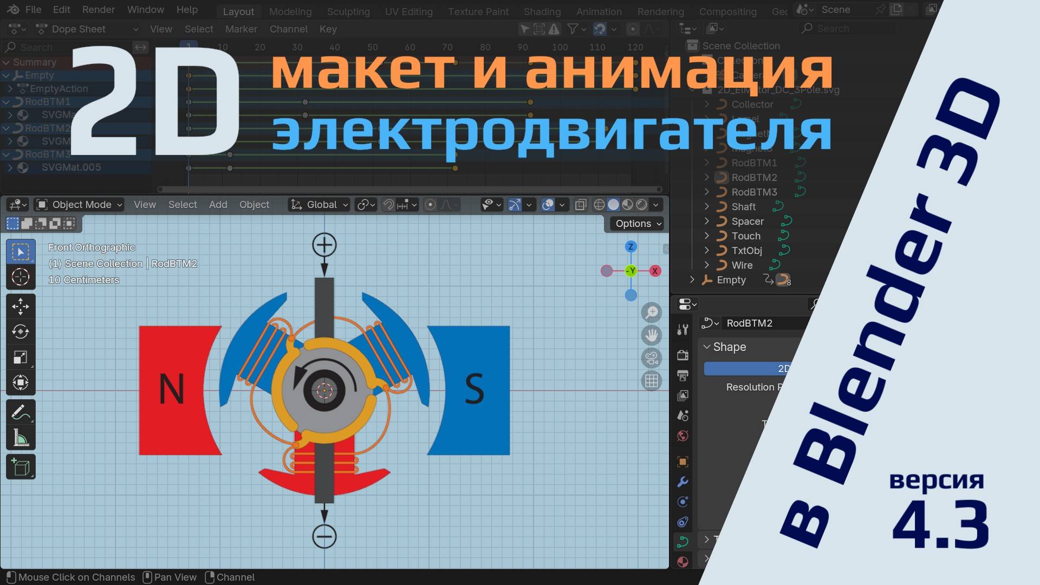Toggle wireframe viewport shading mode
1040x585 pixels.
pyautogui.click(x=599, y=205)
